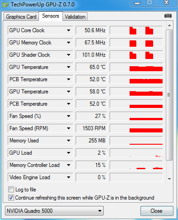Click the GPU Core Clock history graph
The width and height of the screenshot is (178, 220).
[136, 30]
